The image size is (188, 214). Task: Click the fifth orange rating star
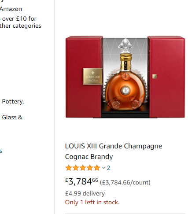[x=97, y=168]
